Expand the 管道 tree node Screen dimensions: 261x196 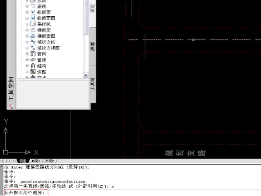27,60
